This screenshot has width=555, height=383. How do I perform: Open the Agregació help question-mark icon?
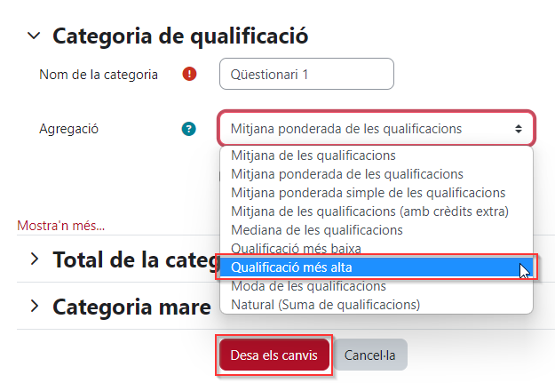click(x=188, y=129)
